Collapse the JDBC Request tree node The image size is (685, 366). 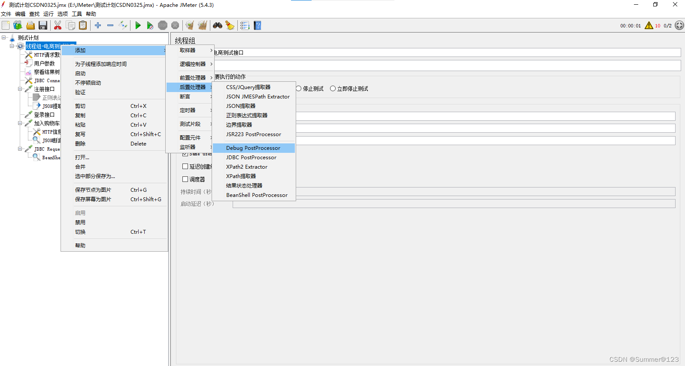(20, 149)
